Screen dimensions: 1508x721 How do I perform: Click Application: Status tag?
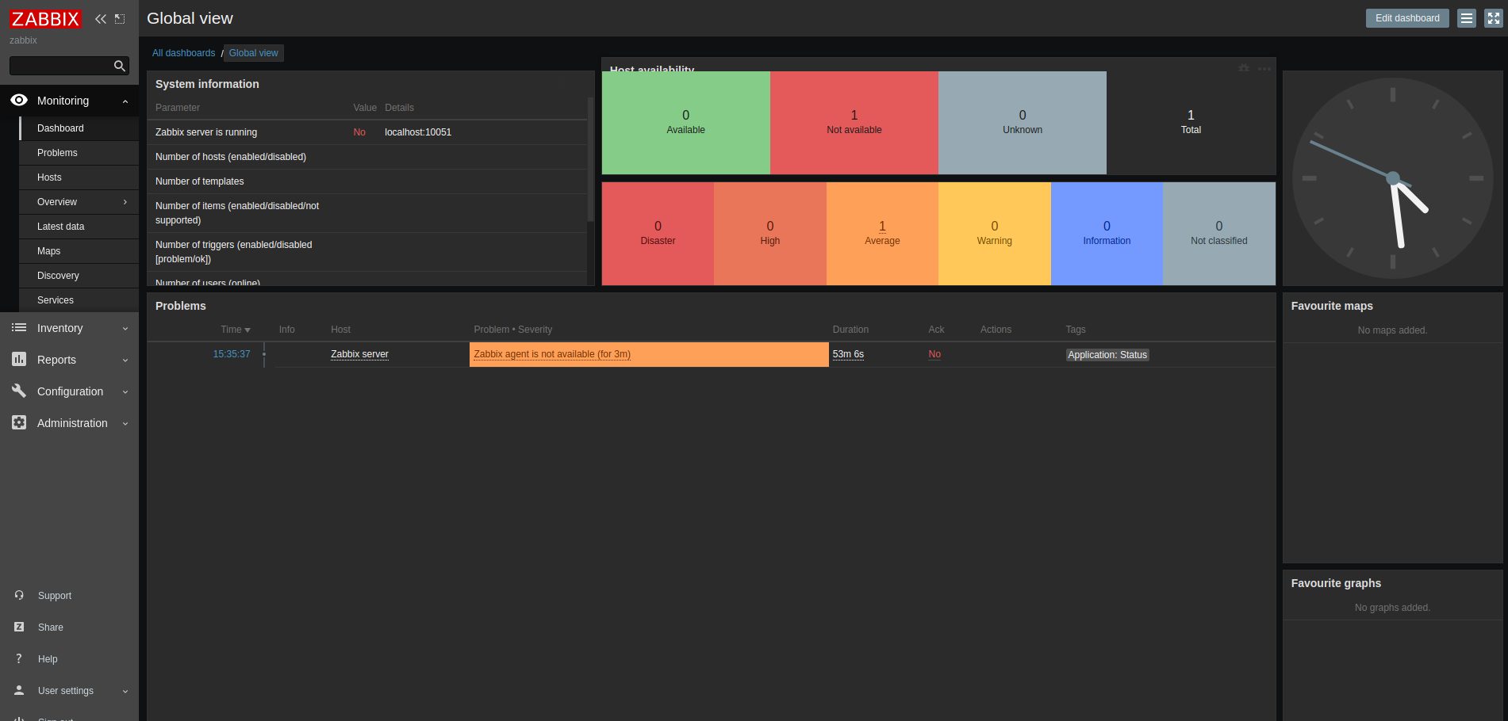1107,355
